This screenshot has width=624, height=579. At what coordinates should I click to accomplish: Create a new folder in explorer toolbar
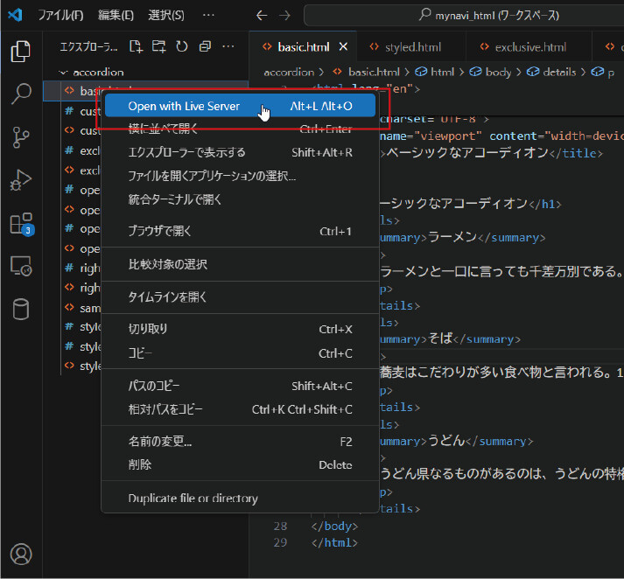(158, 47)
